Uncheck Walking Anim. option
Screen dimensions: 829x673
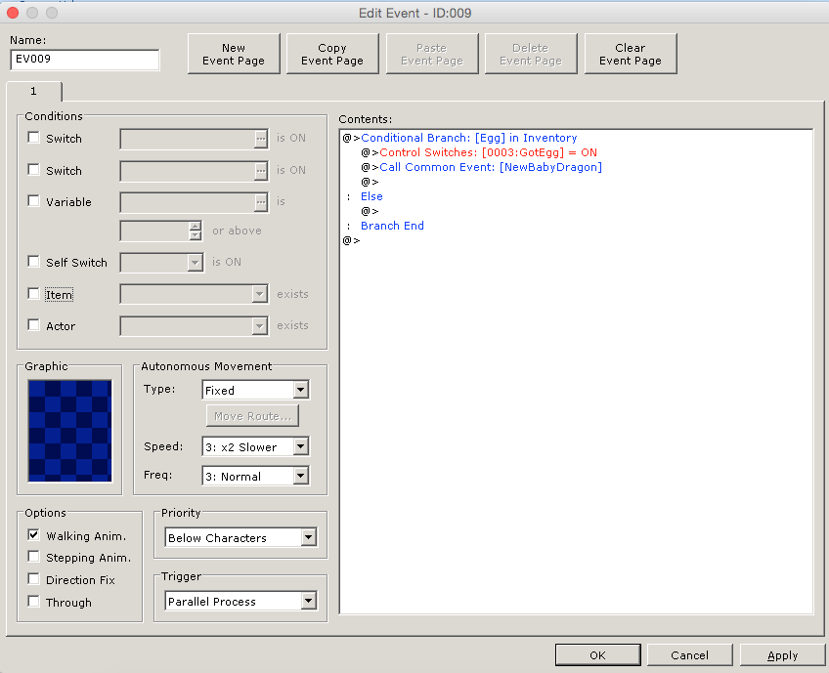click(33, 534)
